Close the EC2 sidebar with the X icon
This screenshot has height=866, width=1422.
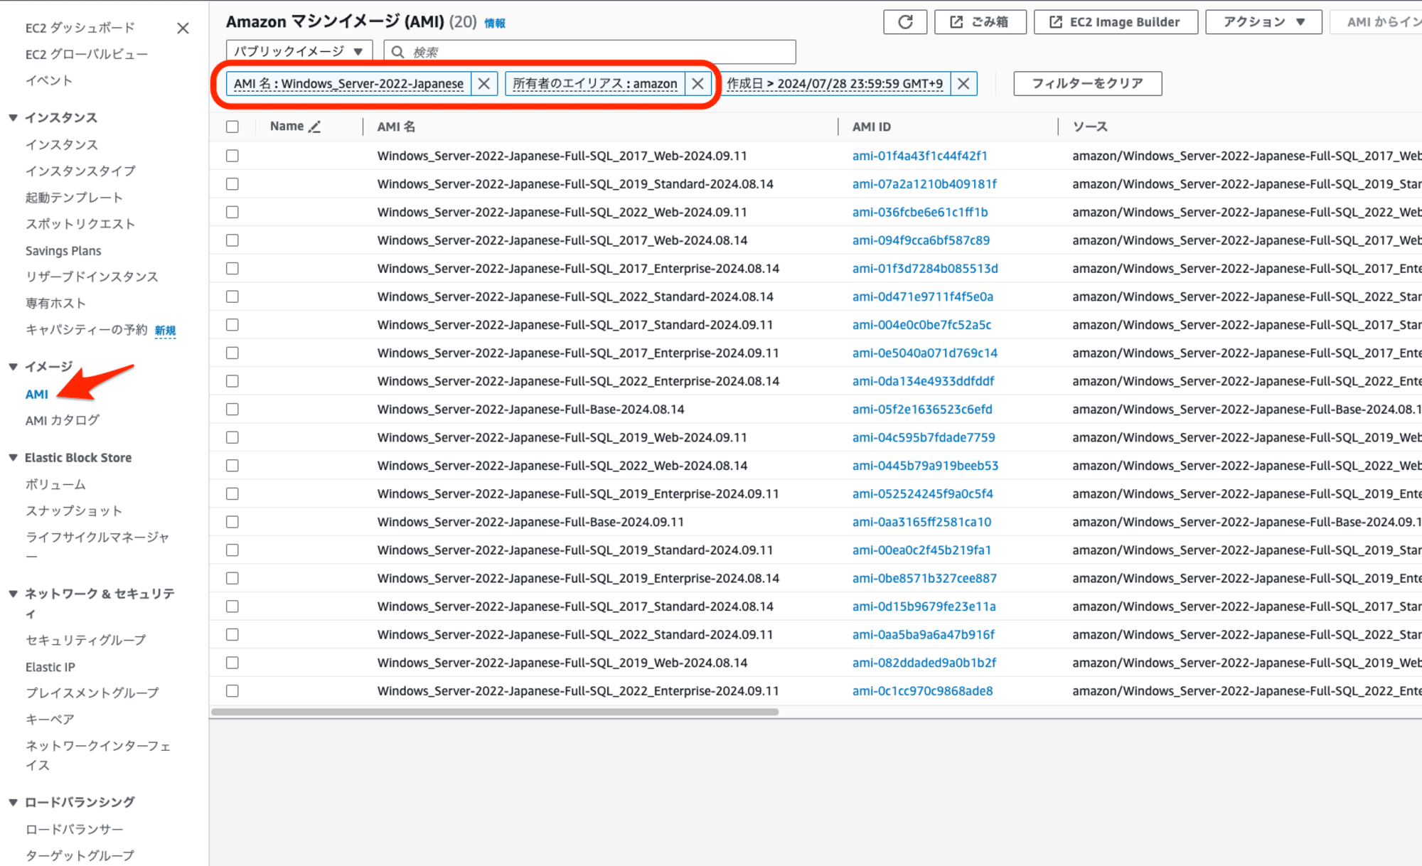[183, 28]
